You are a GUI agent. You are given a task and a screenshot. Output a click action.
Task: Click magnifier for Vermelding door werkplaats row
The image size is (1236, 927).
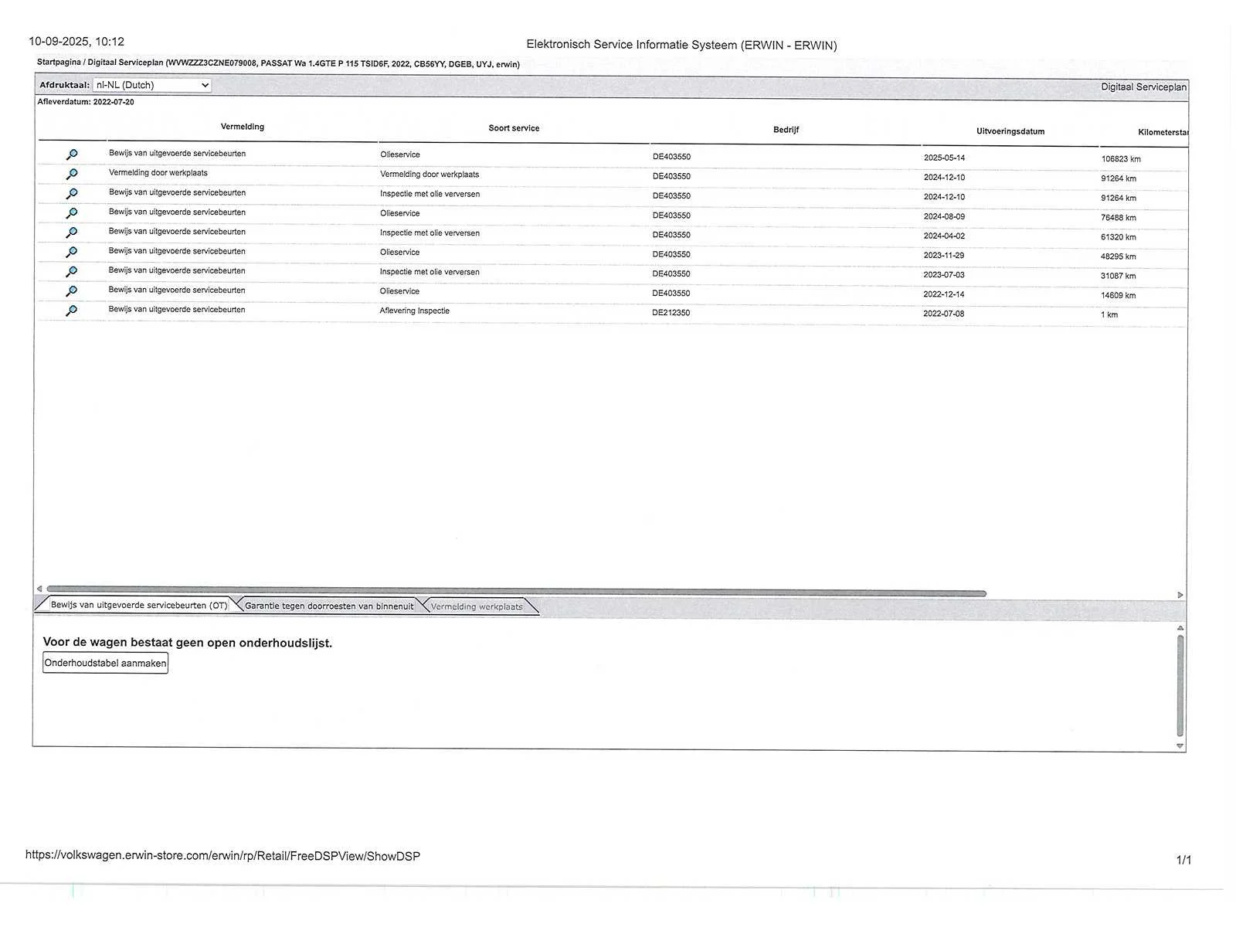71,175
